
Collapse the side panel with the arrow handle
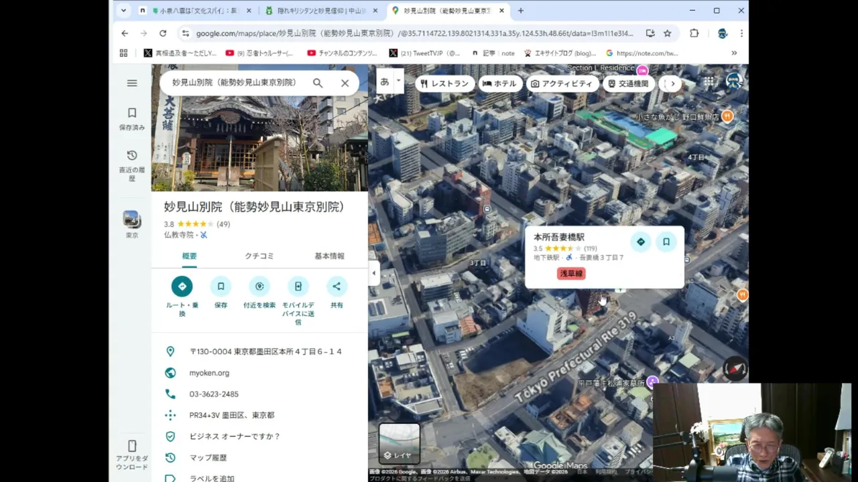tap(374, 273)
